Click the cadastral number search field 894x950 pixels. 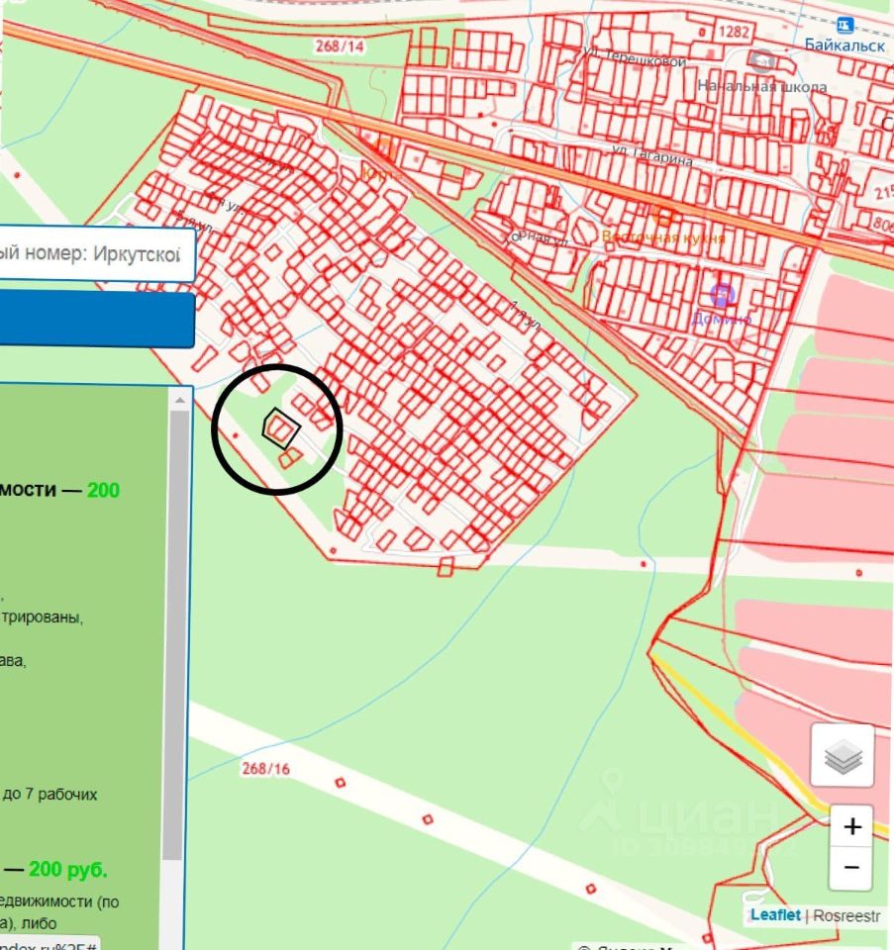click(x=96, y=254)
